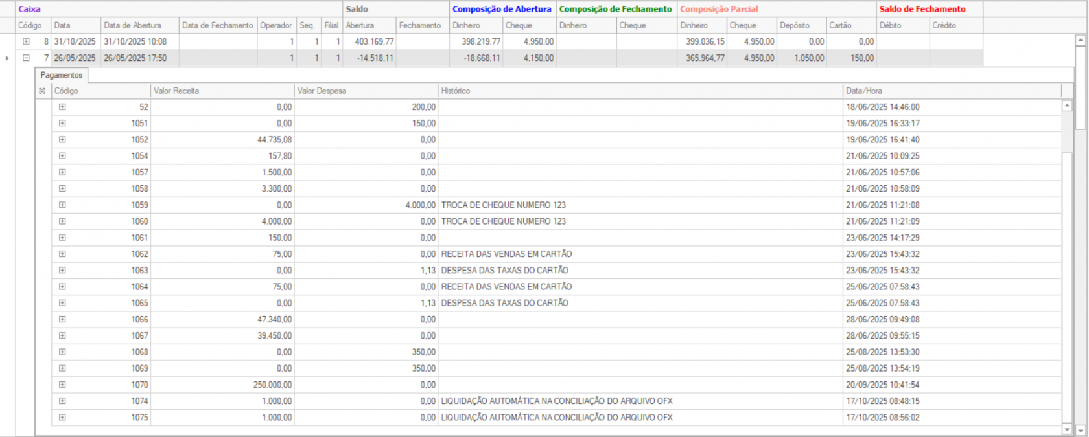Collapse caixa row with código 7
Viewport: 1089px width, 437px height.
coord(26,58)
